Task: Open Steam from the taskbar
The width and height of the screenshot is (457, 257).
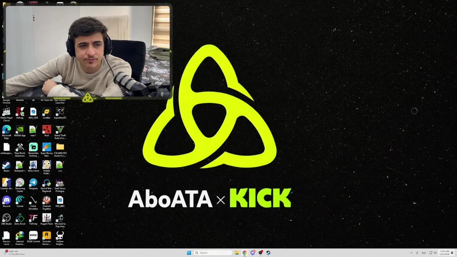Action: 268,253
